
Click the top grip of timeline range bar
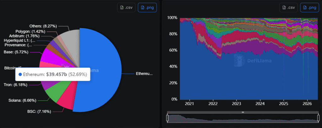tap(243, 112)
